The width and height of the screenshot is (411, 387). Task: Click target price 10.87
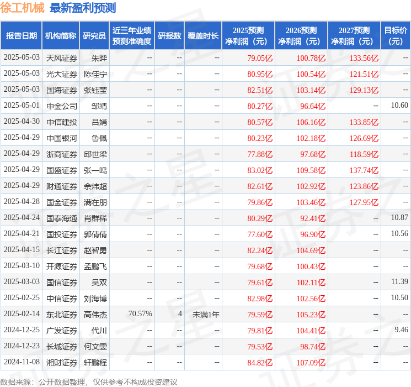(x=399, y=217)
